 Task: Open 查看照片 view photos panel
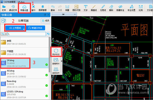point(56,61)
